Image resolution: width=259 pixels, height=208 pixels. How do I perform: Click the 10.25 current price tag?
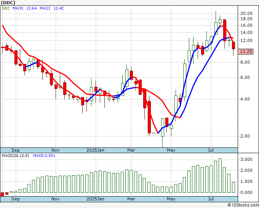click(246, 51)
